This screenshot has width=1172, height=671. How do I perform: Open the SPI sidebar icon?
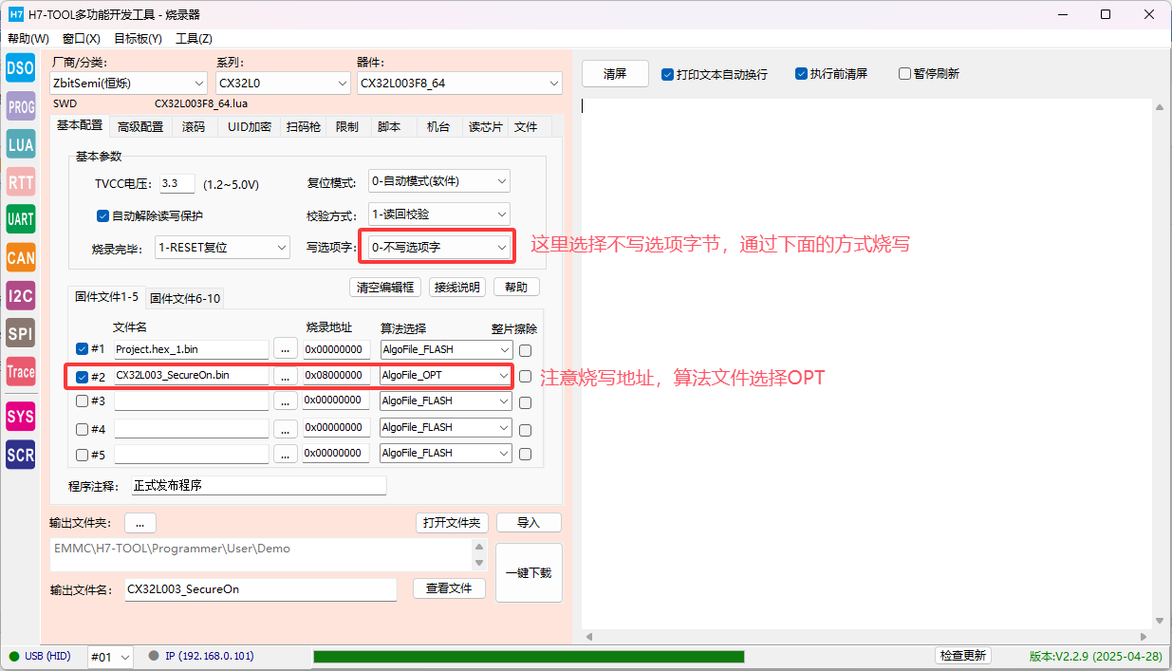tap(20, 333)
